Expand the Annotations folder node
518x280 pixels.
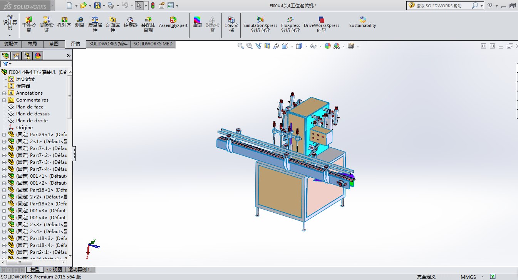click(x=4, y=93)
